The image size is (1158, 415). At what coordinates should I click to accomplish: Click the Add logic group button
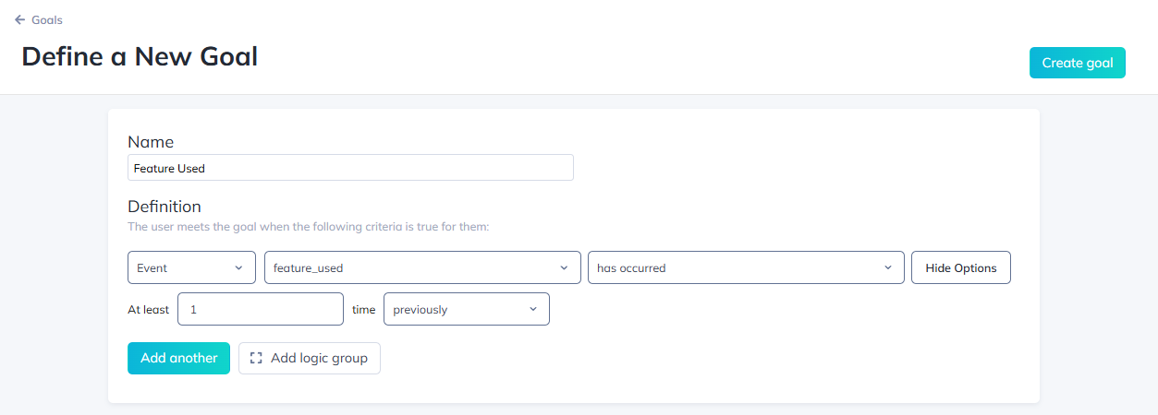pyautogui.click(x=309, y=358)
